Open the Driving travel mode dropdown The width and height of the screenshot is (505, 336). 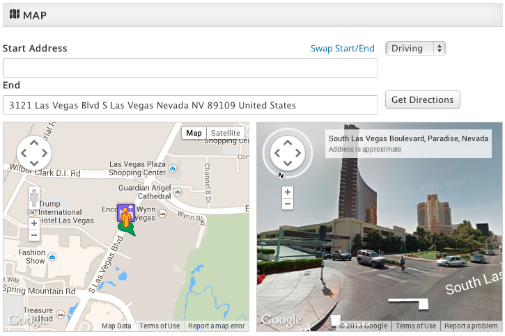click(415, 48)
